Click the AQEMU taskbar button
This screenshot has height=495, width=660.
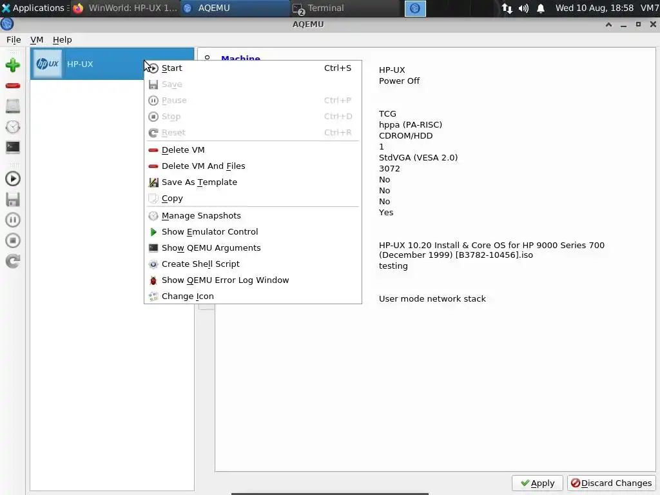pos(235,8)
